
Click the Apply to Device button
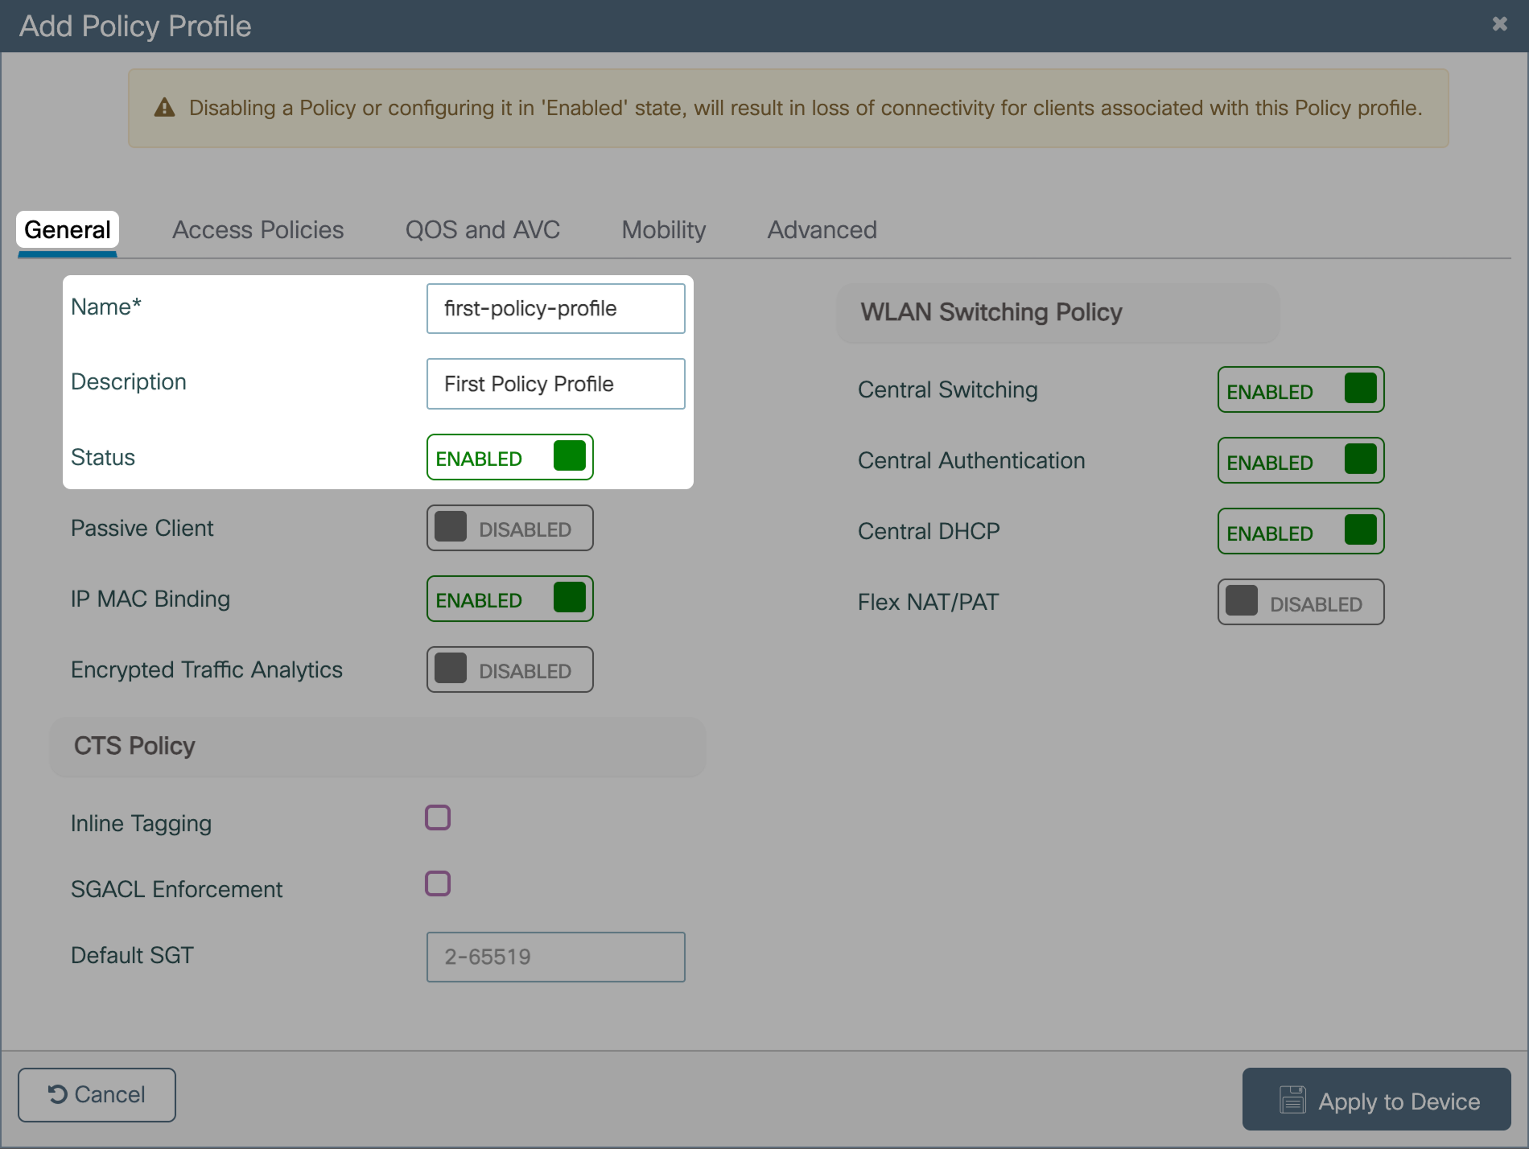pos(1376,1099)
